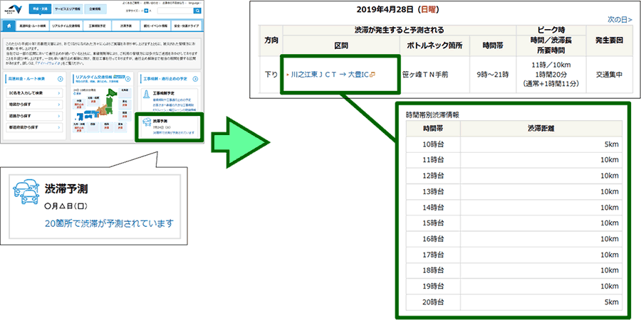Click the 発生要因 column header
Screen dimensions: 641x320
pos(609,41)
